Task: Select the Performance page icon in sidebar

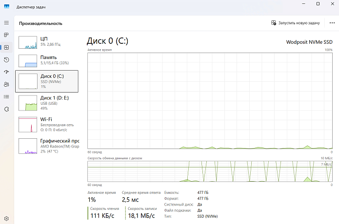Action: click(6, 48)
